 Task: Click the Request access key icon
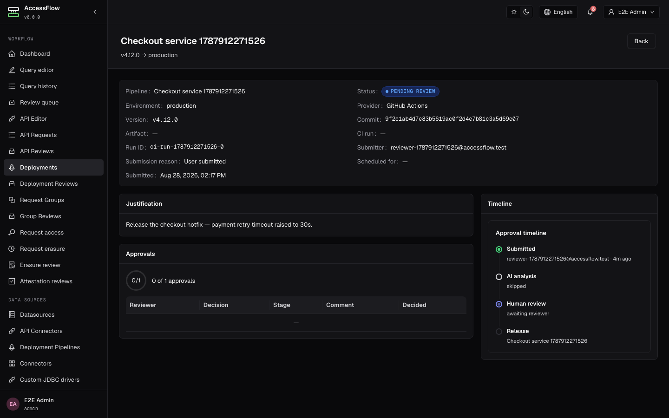(12, 233)
